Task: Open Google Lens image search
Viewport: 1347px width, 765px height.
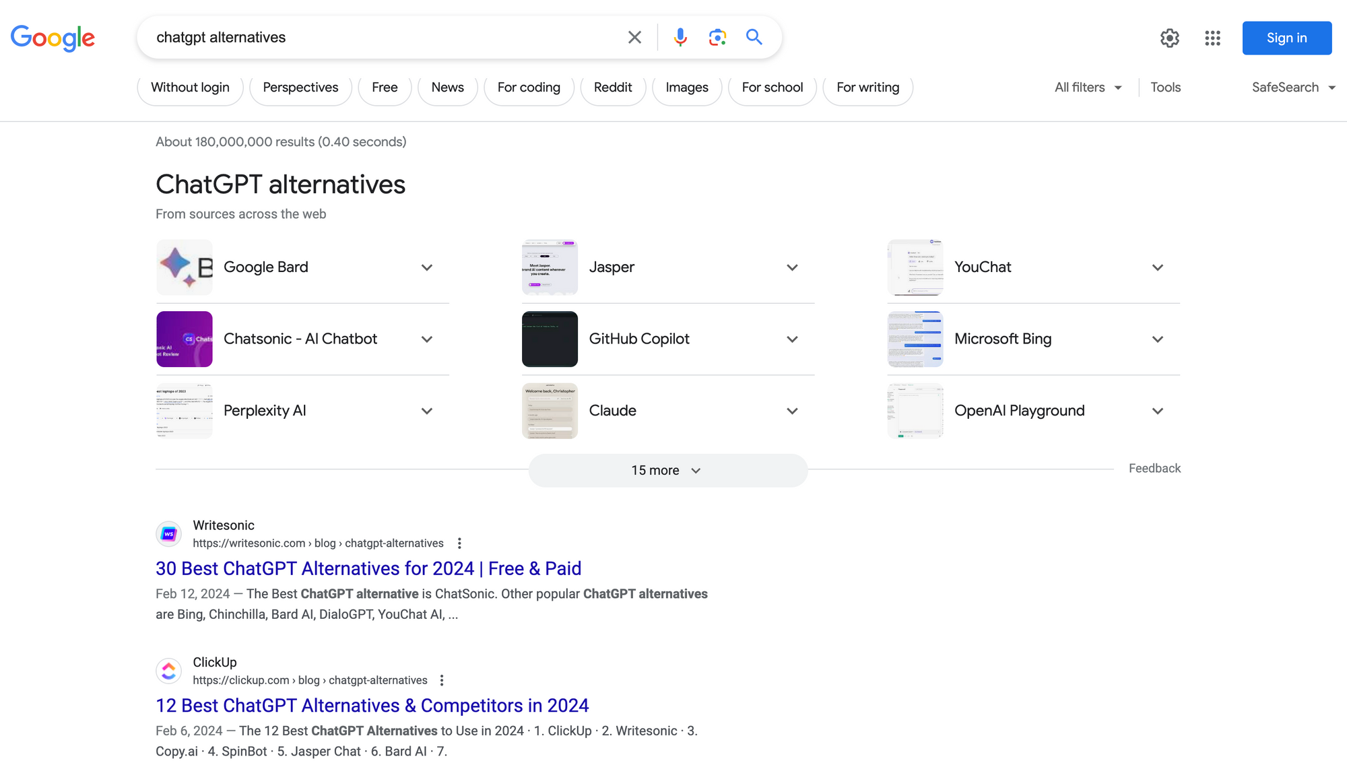Action: coord(717,37)
